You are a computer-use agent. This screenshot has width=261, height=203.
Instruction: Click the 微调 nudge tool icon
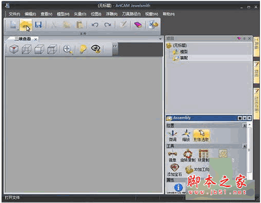pos(173,136)
